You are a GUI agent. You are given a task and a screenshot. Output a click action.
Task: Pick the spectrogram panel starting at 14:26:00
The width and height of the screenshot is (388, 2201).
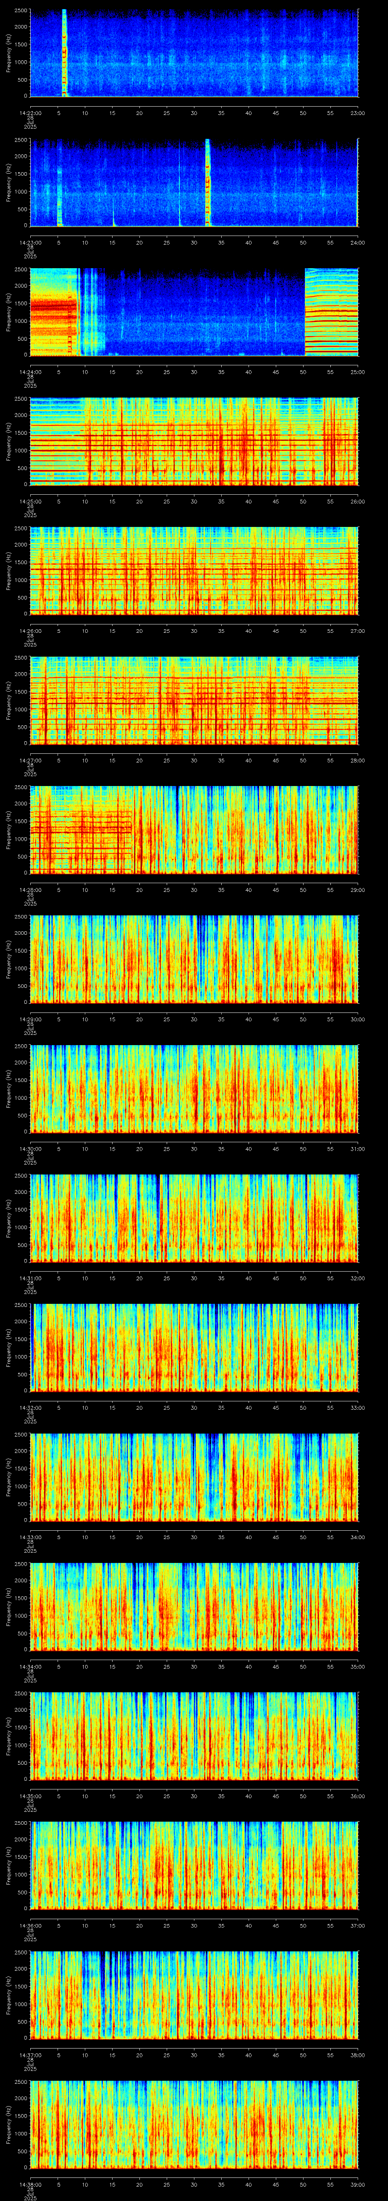(194, 571)
